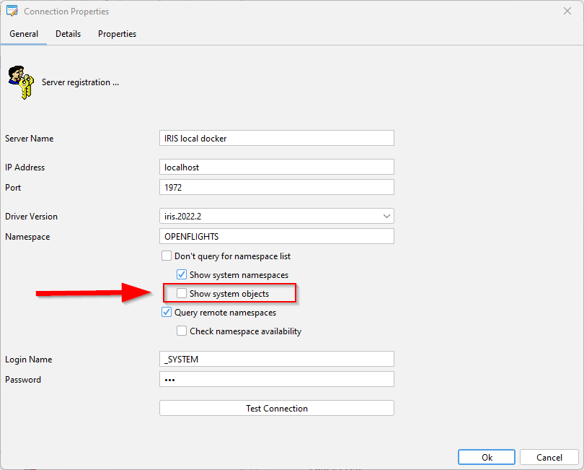Click the Connection Properties title bar icon
This screenshot has height=470, width=584.
click(x=12, y=12)
